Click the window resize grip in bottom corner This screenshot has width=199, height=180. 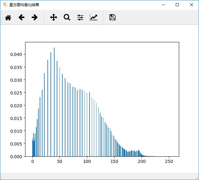pos(197,178)
